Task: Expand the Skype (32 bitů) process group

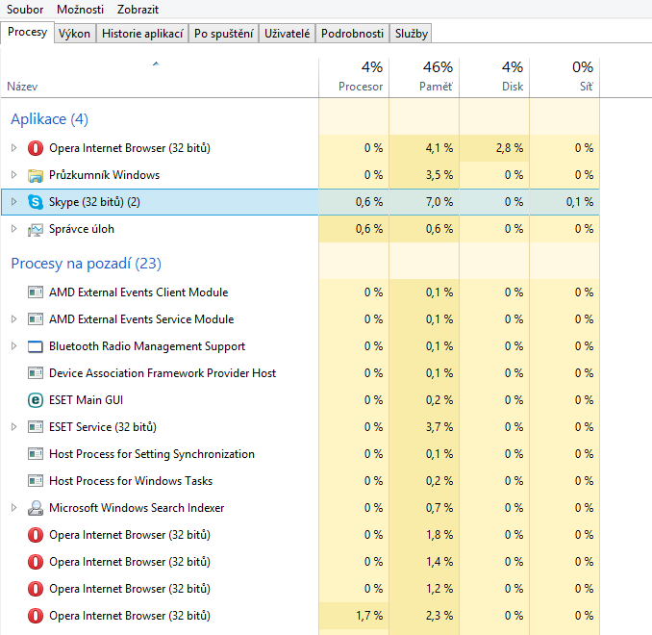Action: pos(13,202)
